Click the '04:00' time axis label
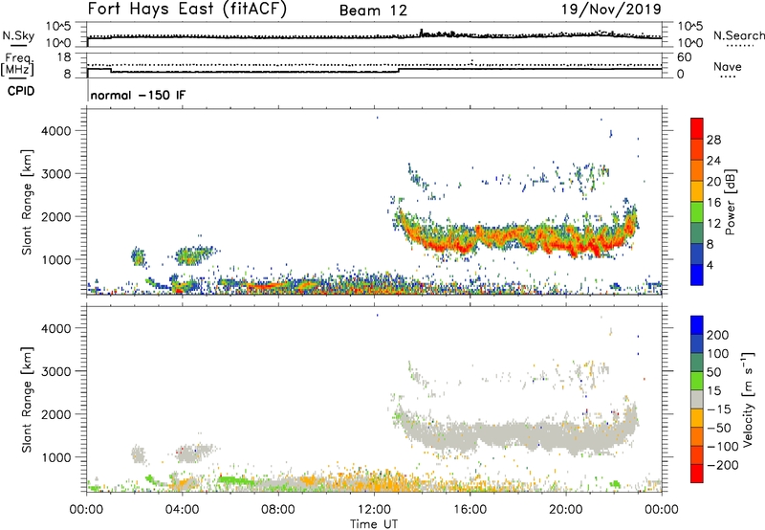This screenshot has height=530, width=765. [182, 510]
